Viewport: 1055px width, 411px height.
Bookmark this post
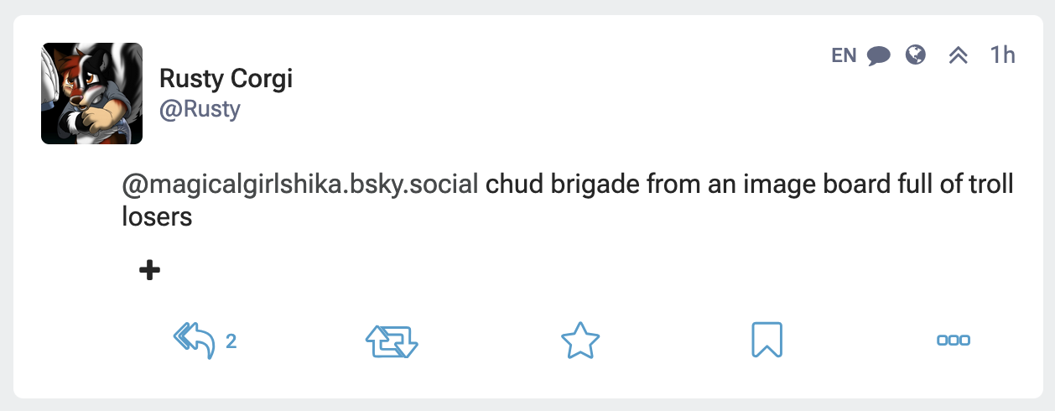pyautogui.click(x=767, y=341)
